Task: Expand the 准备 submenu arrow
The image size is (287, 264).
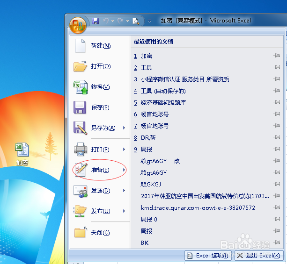Action: pyautogui.click(x=124, y=170)
